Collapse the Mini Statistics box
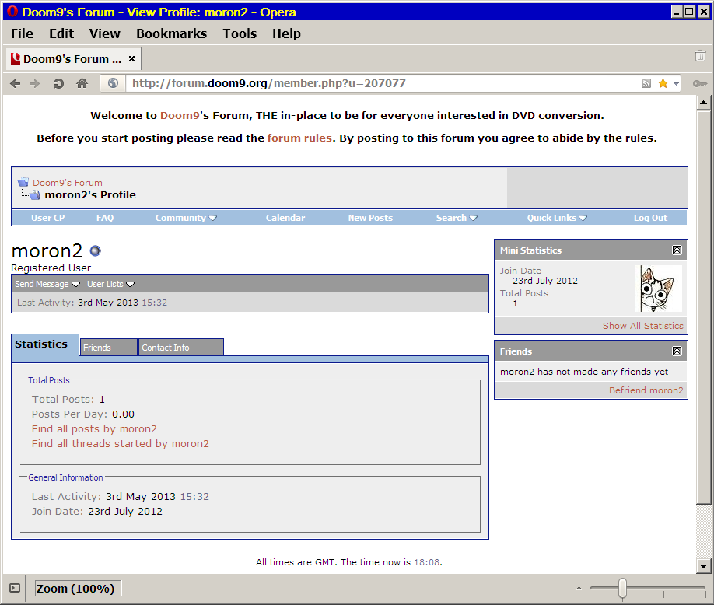The width and height of the screenshot is (714, 605). click(x=677, y=250)
